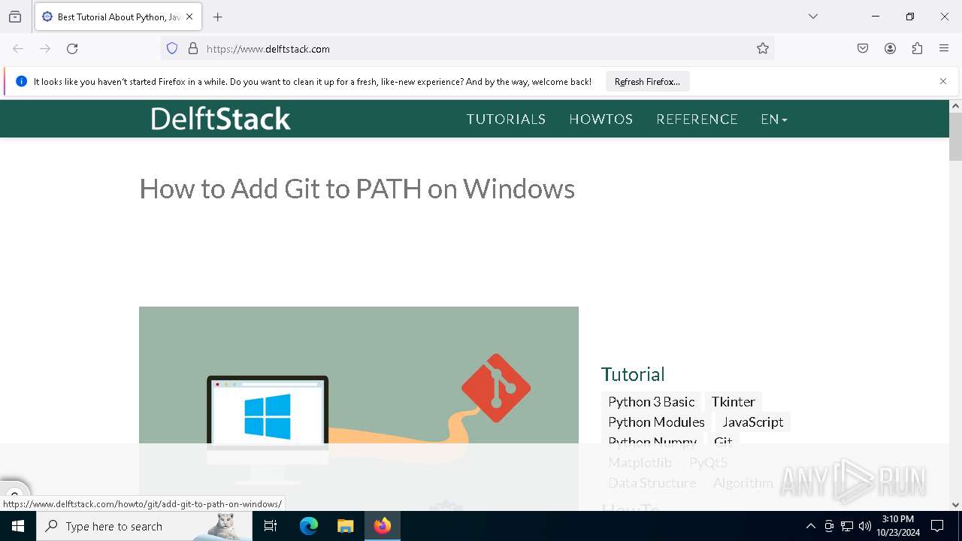Screen dimensions: 962x541
Task: Click the page vertical scrollbar thumb
Action: pyautogui.click(x=955, y=137)
